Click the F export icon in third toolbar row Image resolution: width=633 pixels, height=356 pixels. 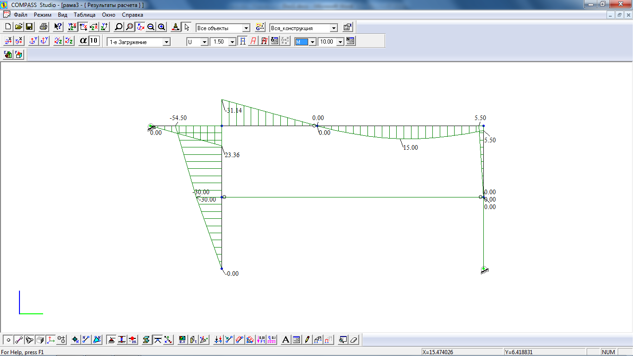(19, 54)
